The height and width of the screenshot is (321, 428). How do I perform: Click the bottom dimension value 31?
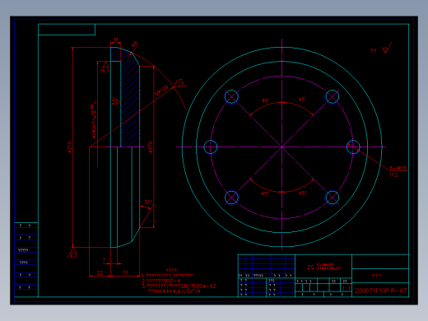coord(125,272)
